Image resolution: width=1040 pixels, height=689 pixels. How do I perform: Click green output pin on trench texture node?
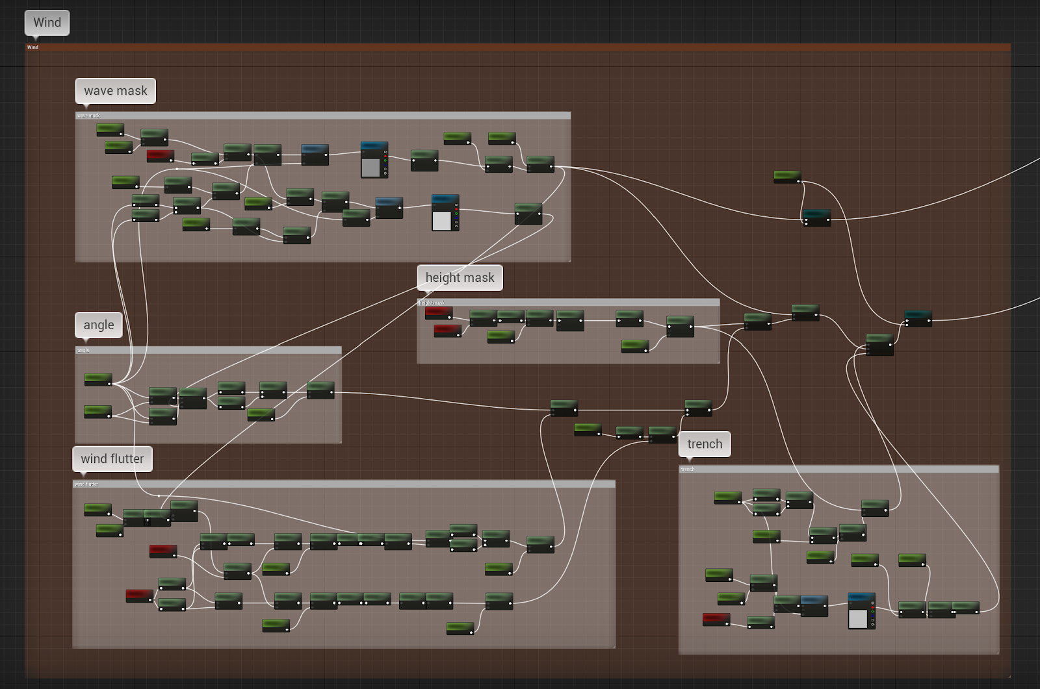pyautogui.click(x=872, y=613)
